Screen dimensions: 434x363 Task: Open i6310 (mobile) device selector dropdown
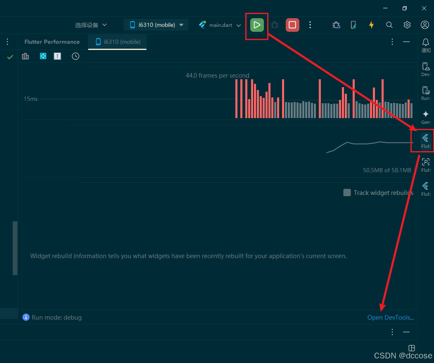tap(157, 25)
